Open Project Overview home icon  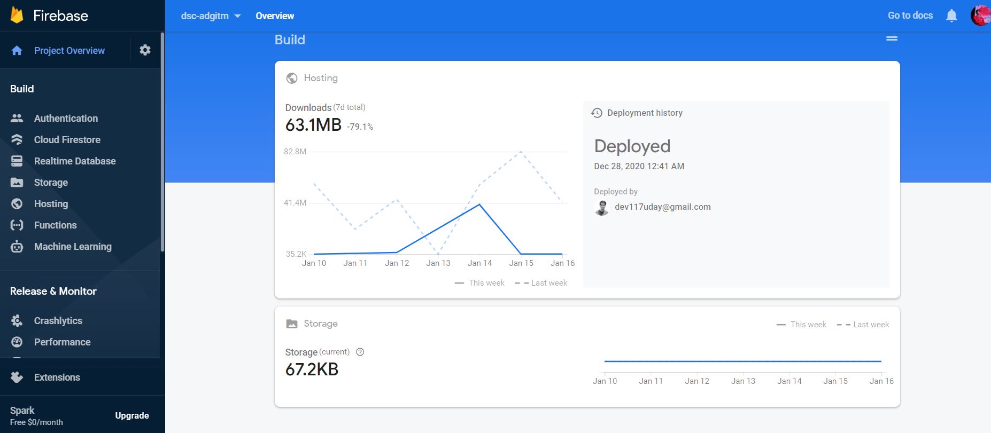click(17, 51)
